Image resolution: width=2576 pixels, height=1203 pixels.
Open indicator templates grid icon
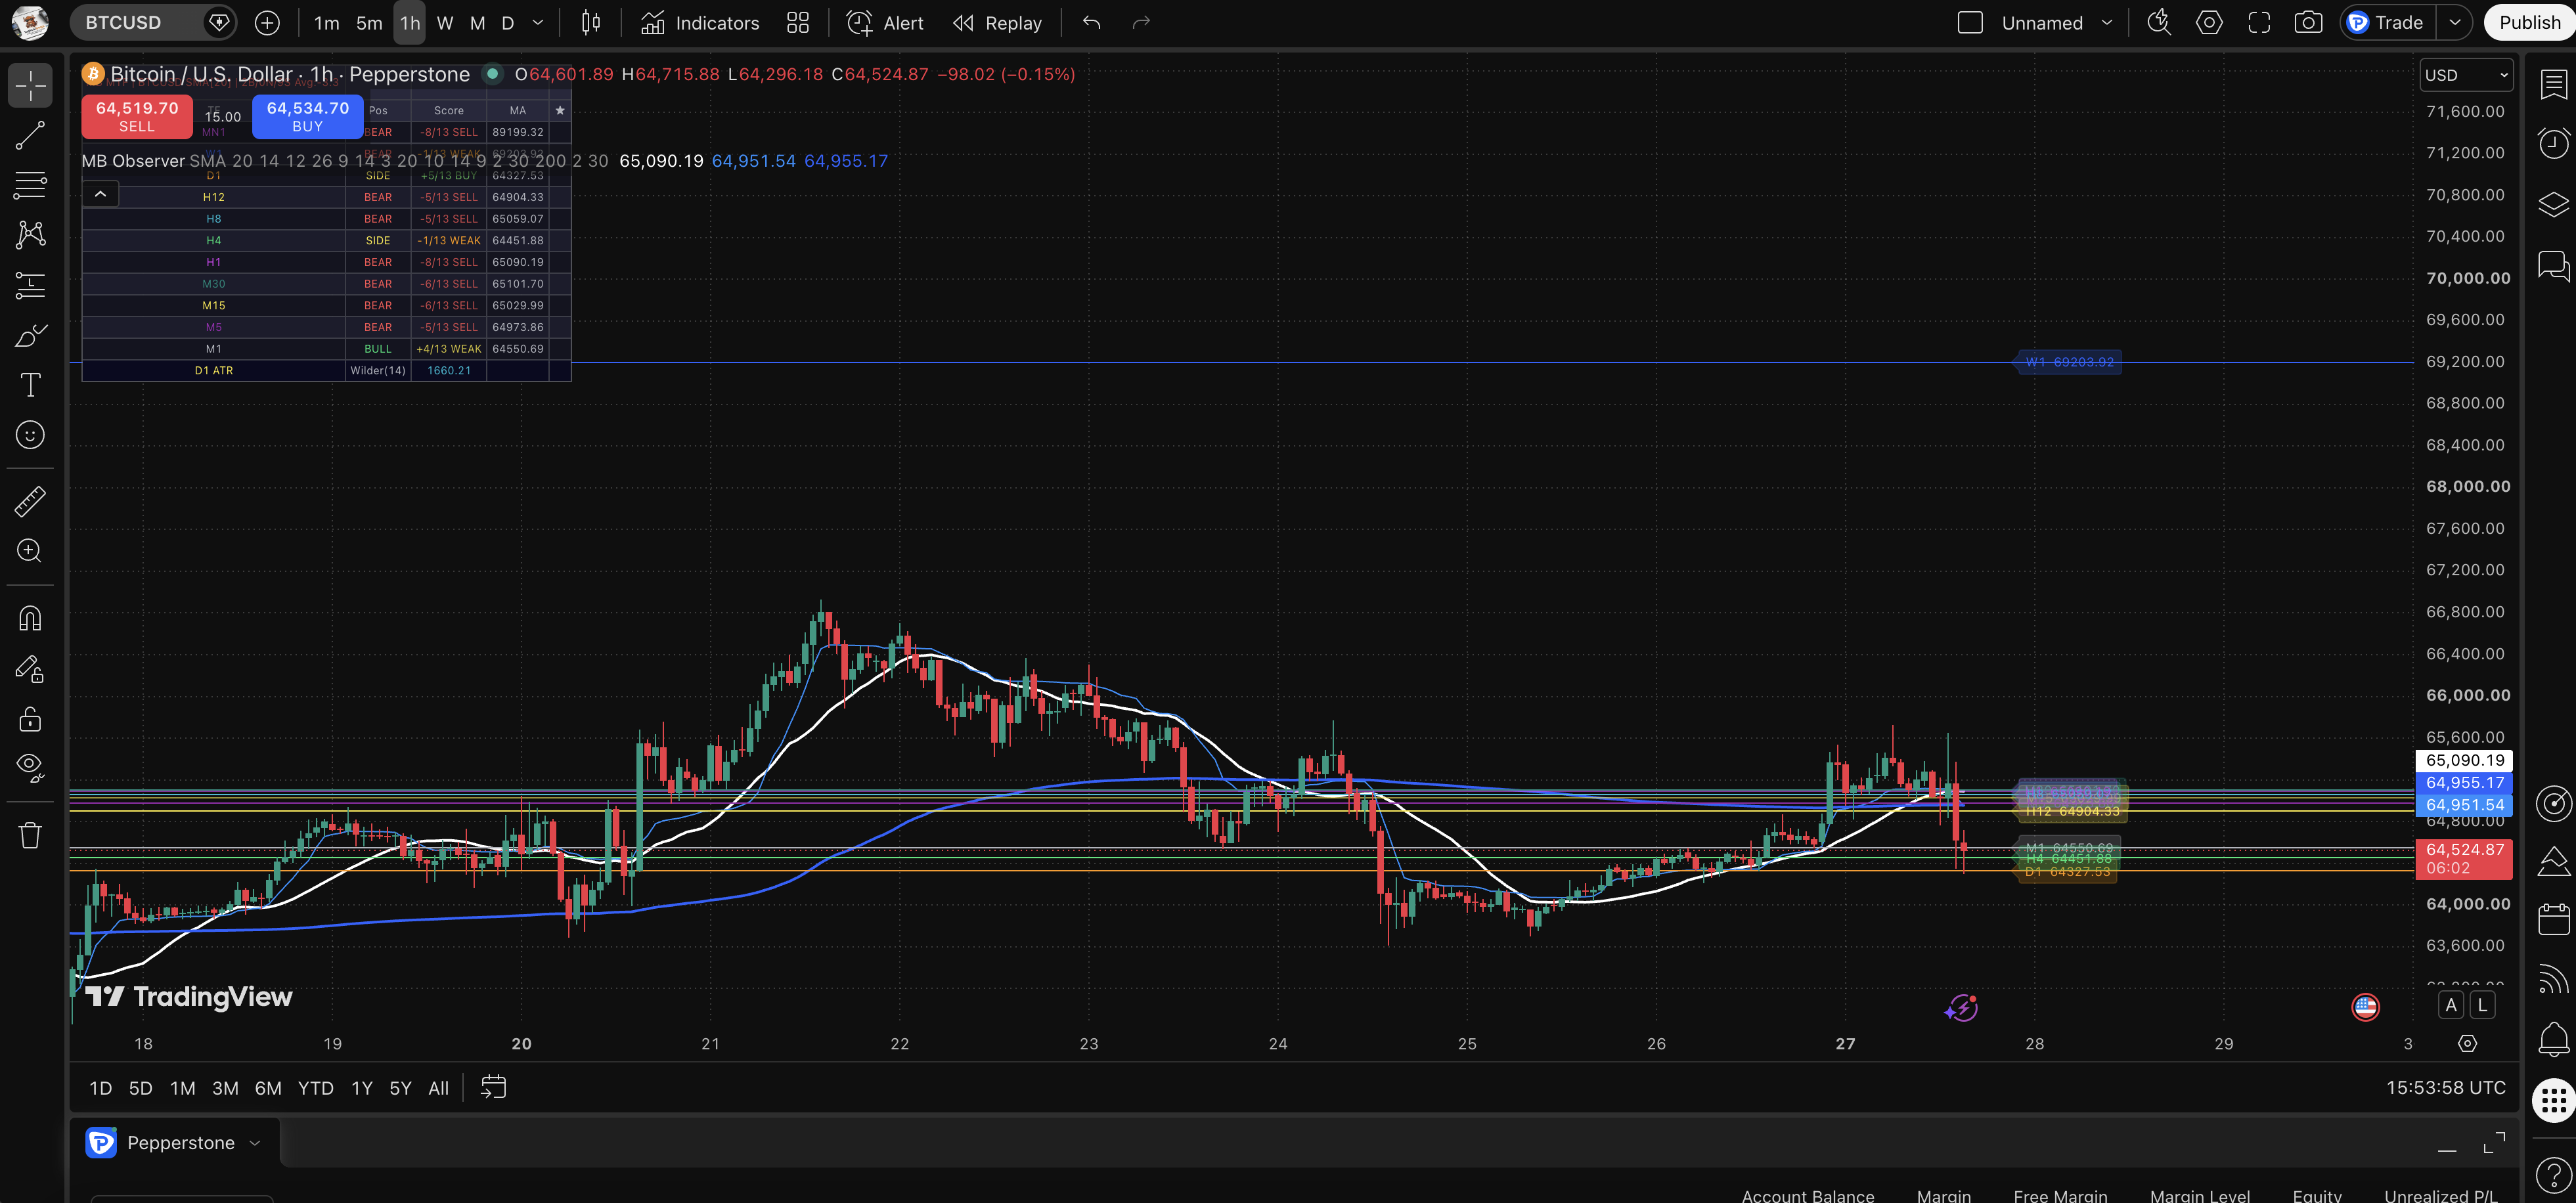(798, 23)
